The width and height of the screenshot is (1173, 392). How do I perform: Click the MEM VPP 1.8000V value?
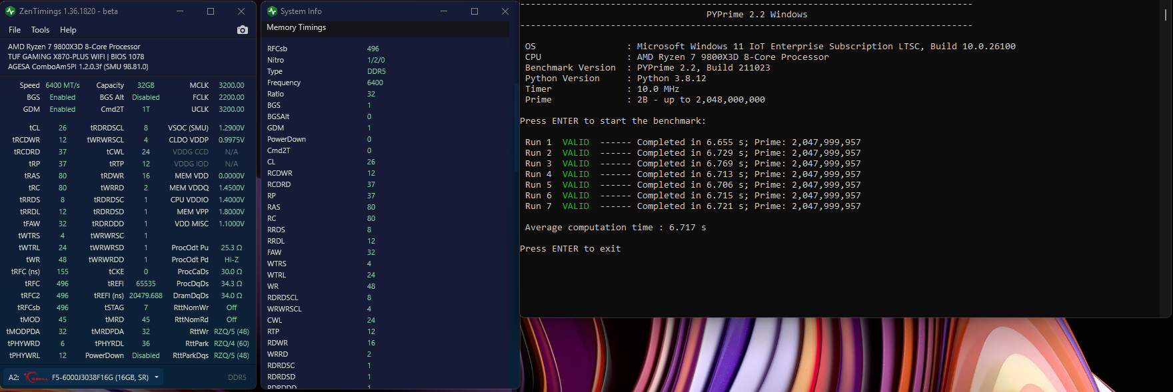pyautogui.click(x=231, y=212)
